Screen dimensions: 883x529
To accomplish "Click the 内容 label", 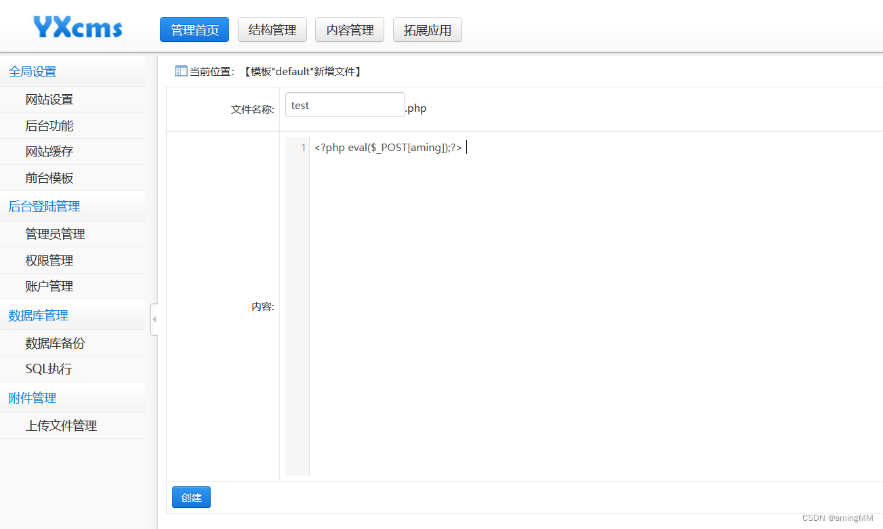I will point(263,307).
